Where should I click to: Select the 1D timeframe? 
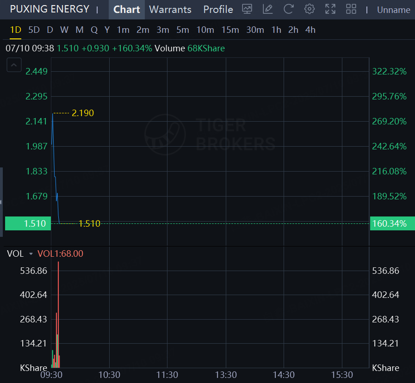coord(15,30)
